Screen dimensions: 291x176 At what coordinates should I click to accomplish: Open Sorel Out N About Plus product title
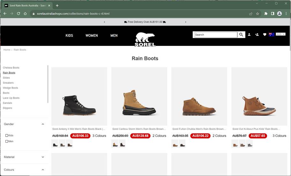[x=256, y=129]
